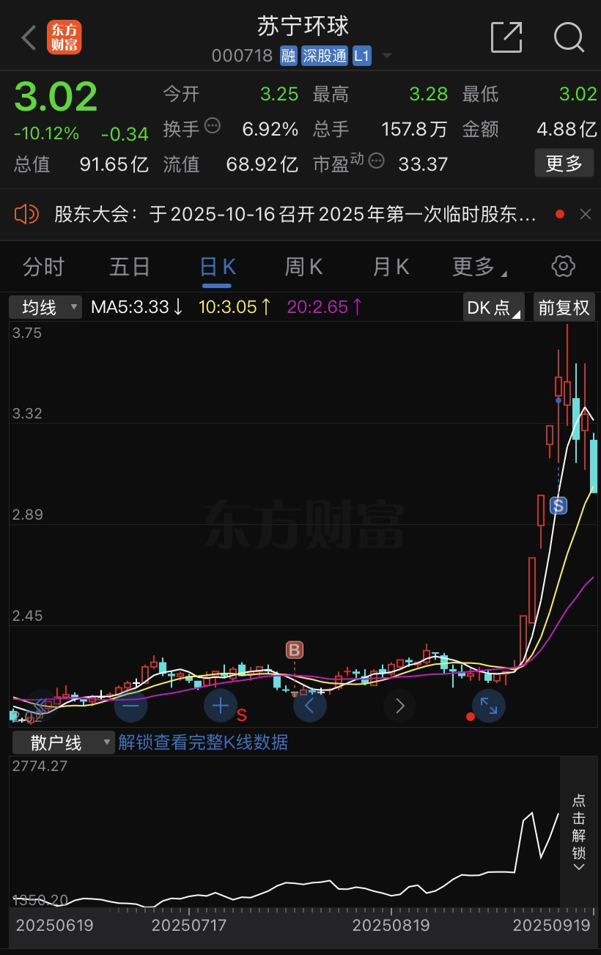
Task: Tap the 总手 157.8万 value
Action: [x=414, y=129]
